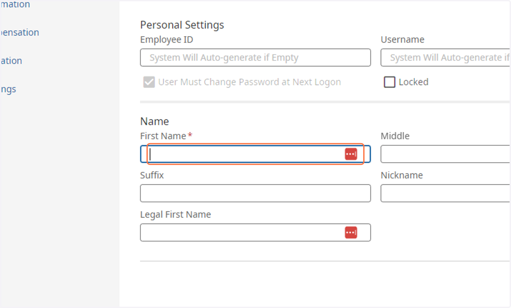Viewport: 511px width, 308px height.
Task: Tick the Locked checkbox
Action: (390, 82)
